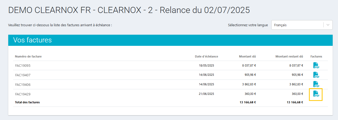Click the "Numéro de facture" column header
338x120 pixels.
coord(28,56)
